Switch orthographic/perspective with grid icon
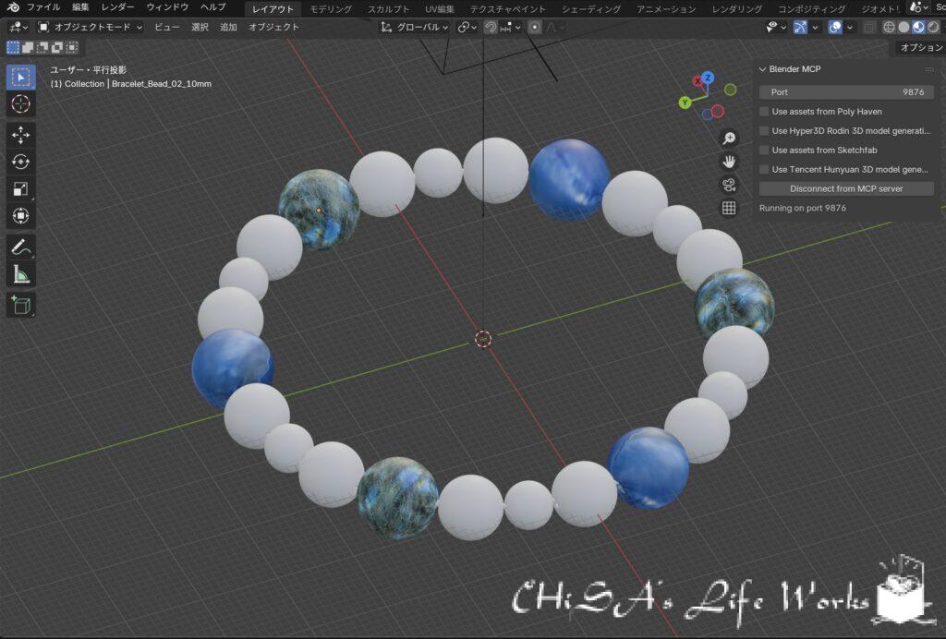 coord(729,208)
